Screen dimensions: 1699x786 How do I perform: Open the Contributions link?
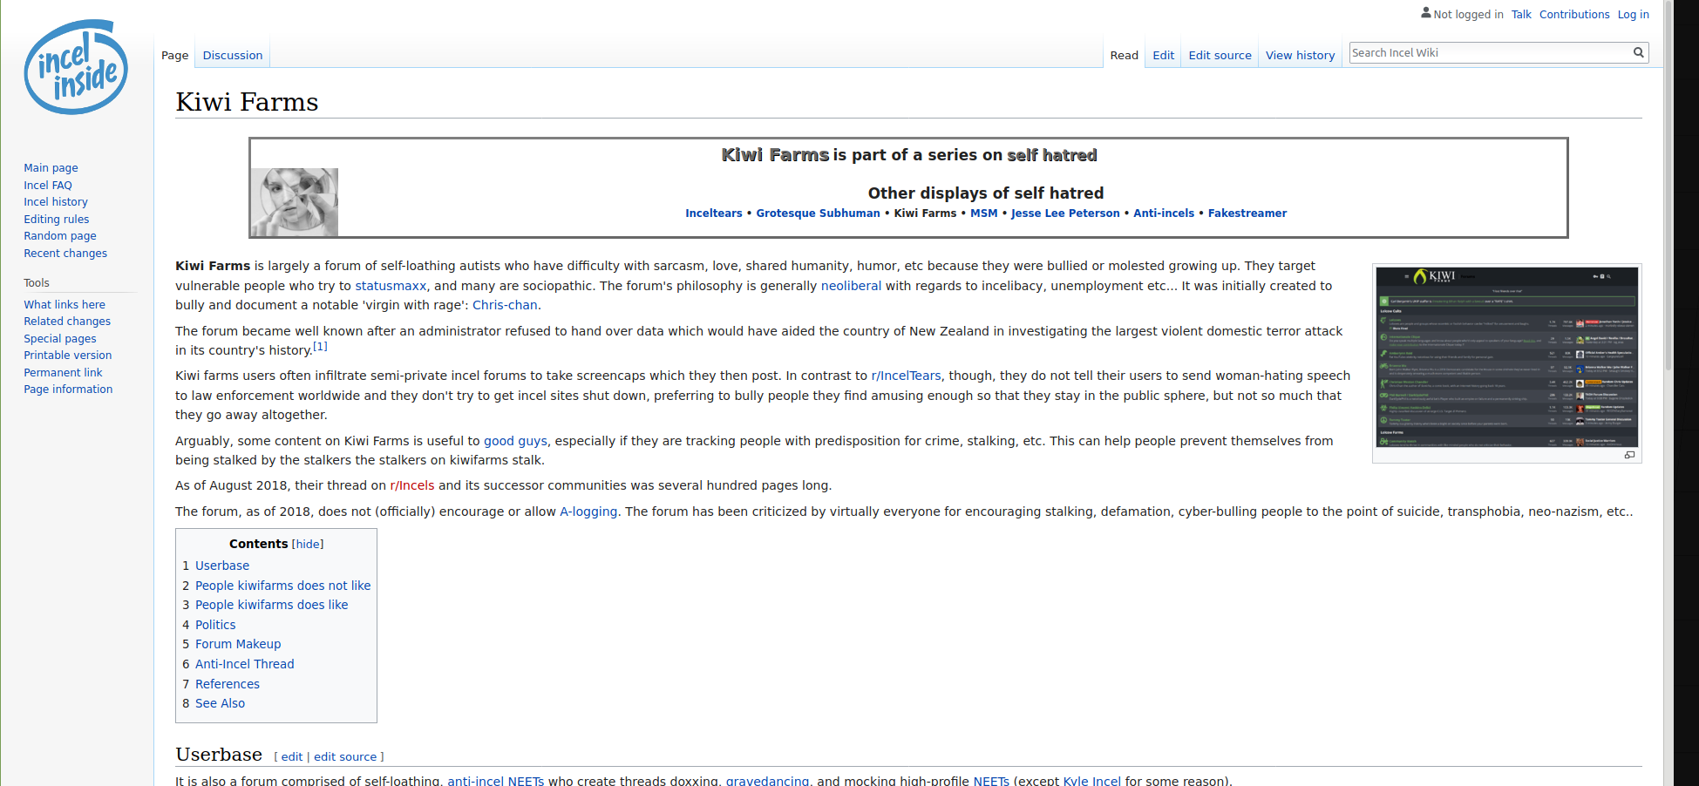pos(1574,14)
